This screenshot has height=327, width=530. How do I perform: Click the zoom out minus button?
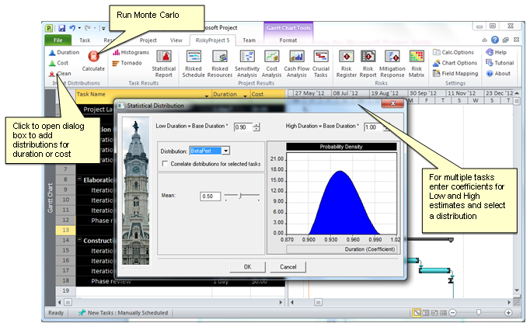pyautogui.click(x=452, y=312)
